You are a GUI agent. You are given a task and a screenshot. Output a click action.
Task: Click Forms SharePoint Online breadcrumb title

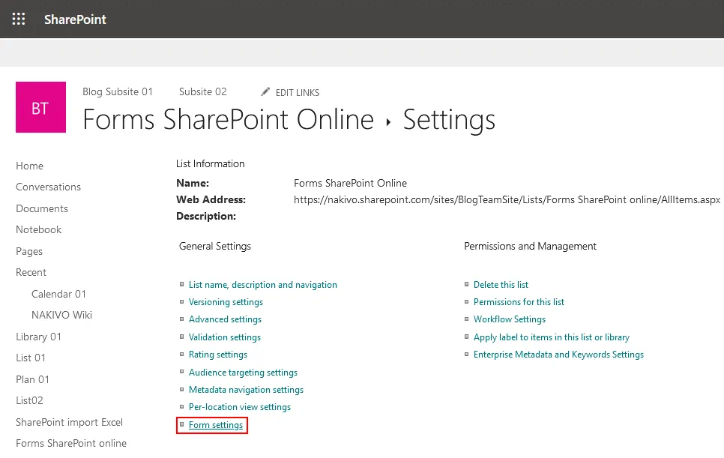[228, 120]
